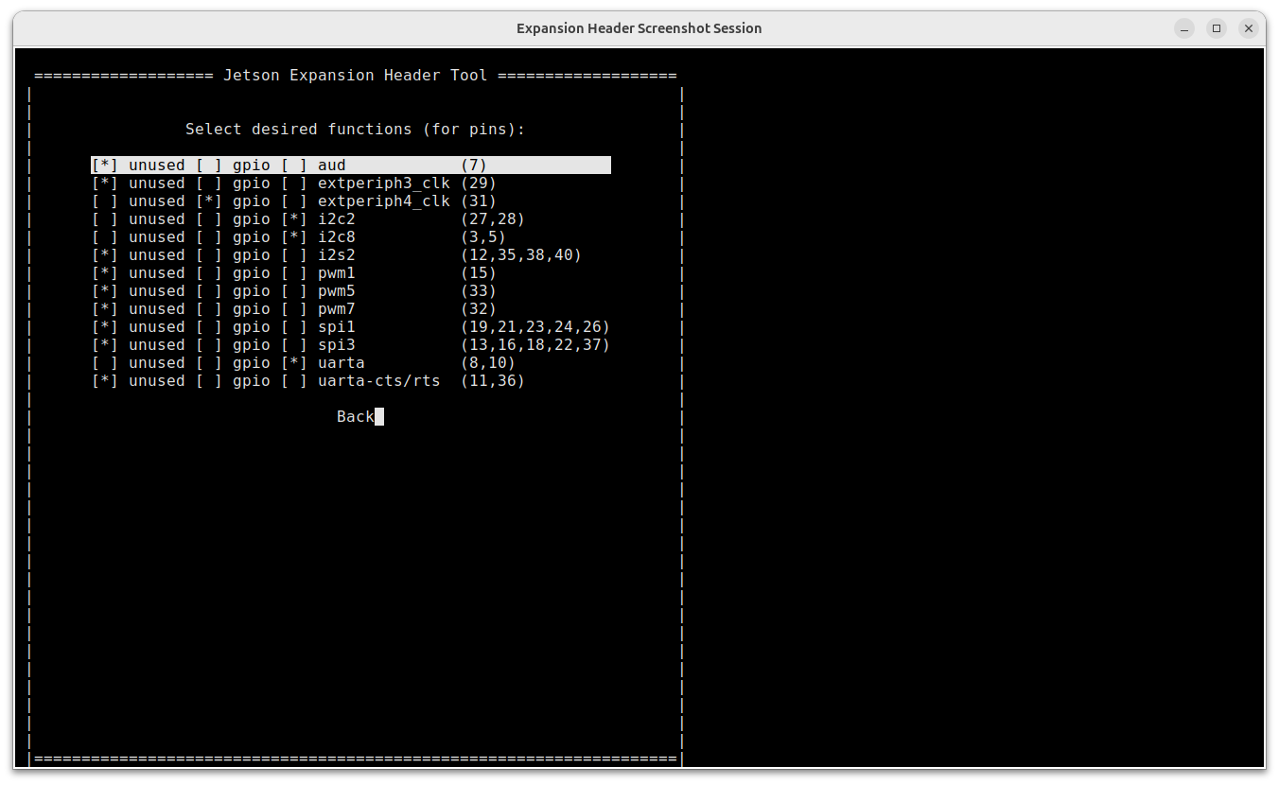Enable the spi3 function checkbox
This screenshot has width=1279, height=785.
tap(294, 345)
